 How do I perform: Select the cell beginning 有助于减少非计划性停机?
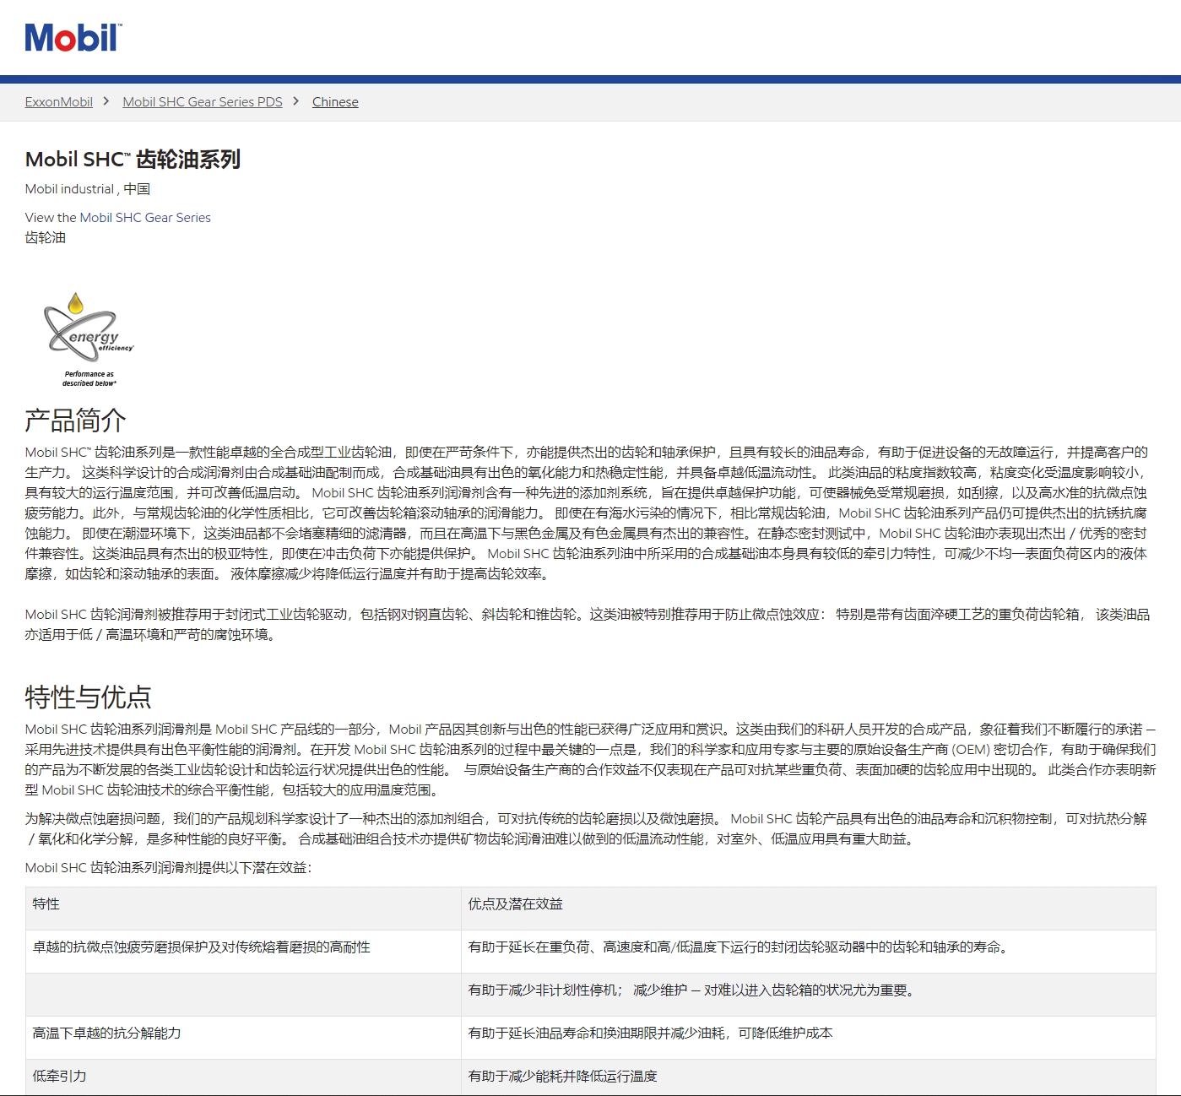(809, 995)
